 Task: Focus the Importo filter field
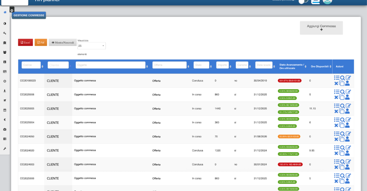pos(222,65)
